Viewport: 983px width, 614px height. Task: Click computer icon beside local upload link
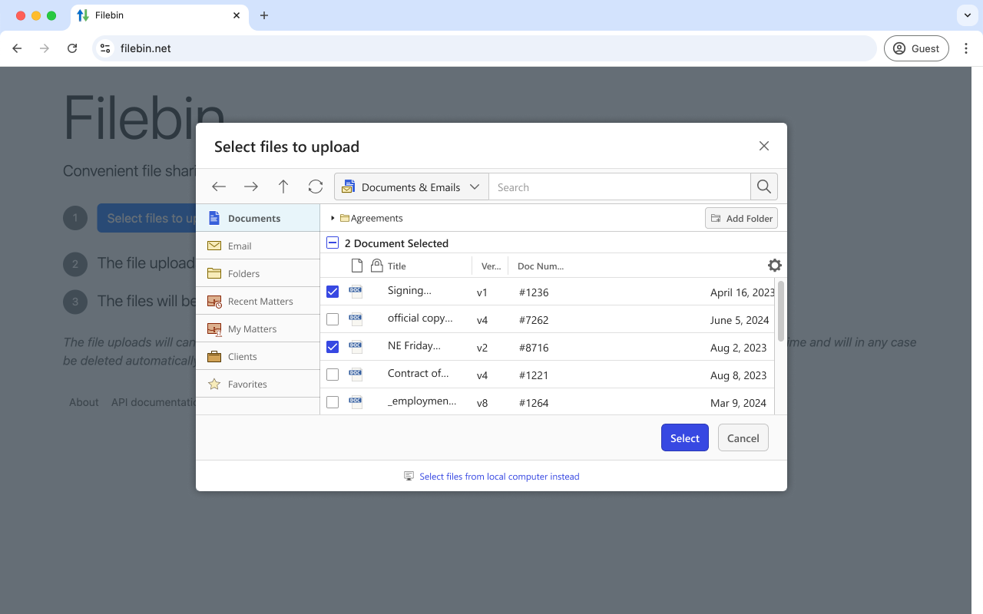coord(409,477)
